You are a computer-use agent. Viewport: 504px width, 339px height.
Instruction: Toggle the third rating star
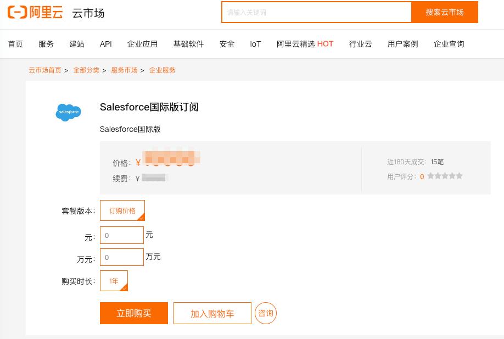pos(445,176)
